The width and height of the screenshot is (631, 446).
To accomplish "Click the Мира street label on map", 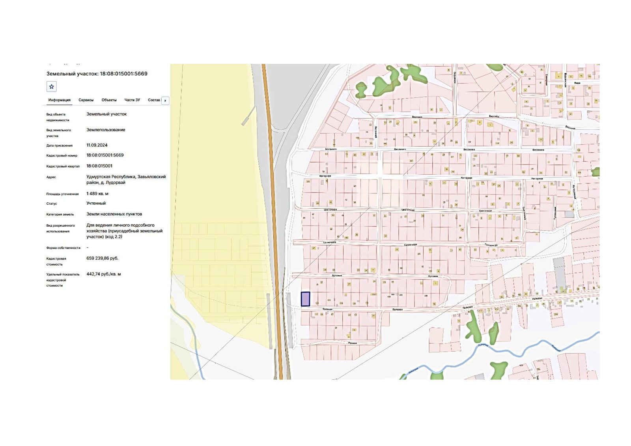I will click(x=577, y=83).
